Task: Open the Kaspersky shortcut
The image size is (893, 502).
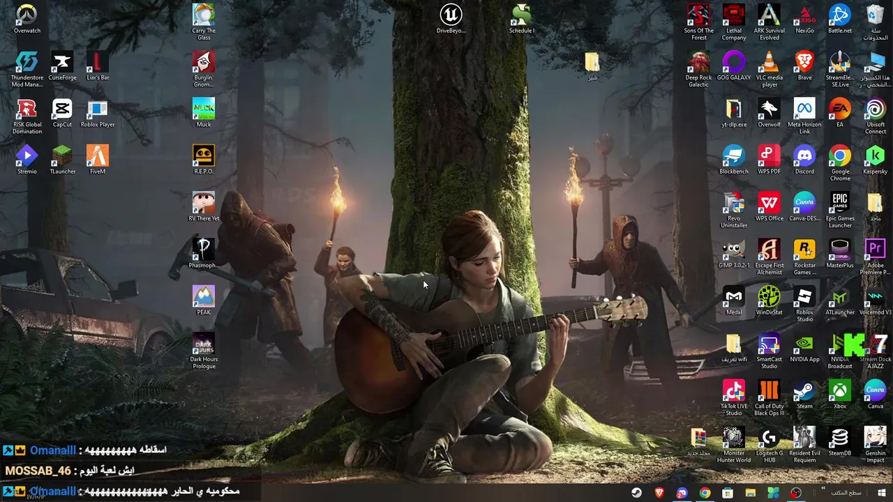Action: (x=875, y=160)
